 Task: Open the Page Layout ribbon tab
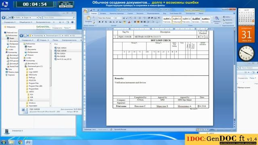tap(117, 13)
